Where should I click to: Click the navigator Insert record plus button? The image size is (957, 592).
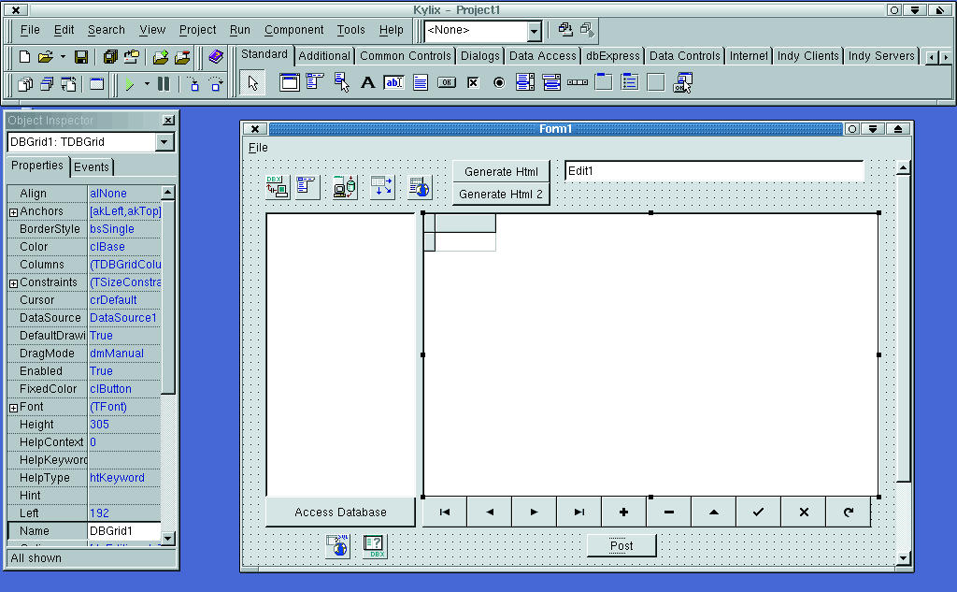pos(623,512)
